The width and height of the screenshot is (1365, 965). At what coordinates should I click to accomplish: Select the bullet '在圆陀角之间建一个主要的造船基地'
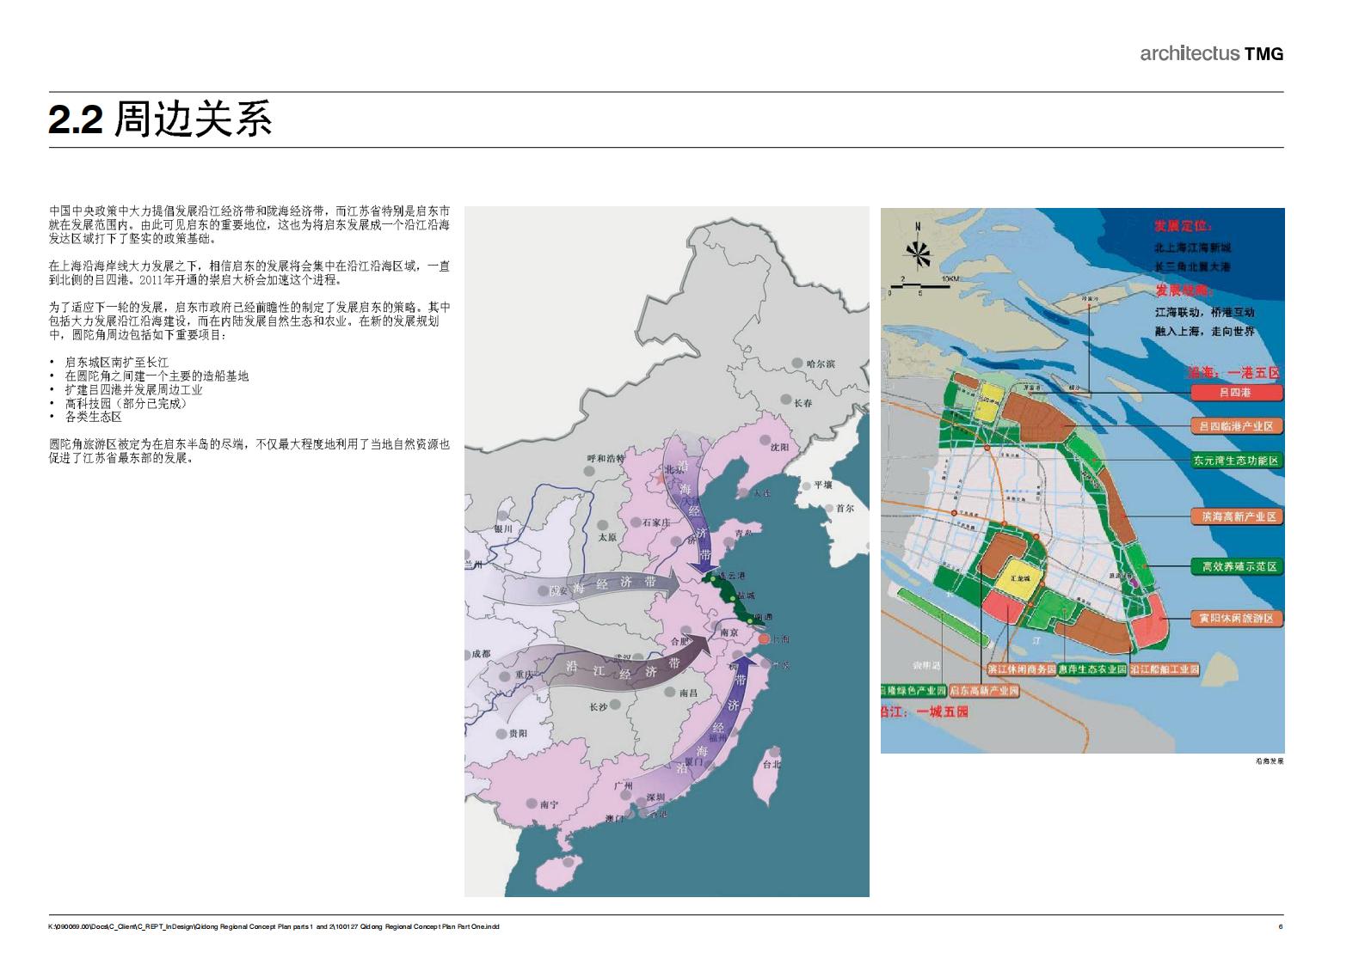click(157, 376)
